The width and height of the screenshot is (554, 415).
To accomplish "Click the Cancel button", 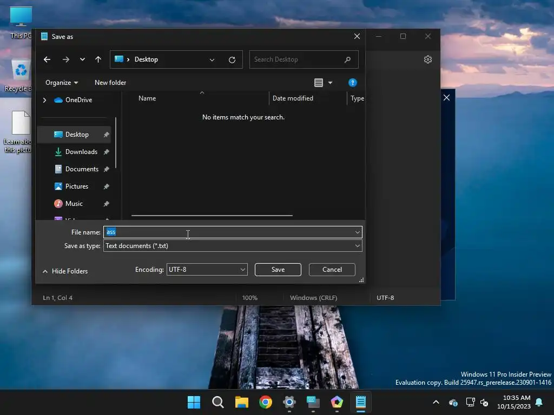I will coord(332,270).
